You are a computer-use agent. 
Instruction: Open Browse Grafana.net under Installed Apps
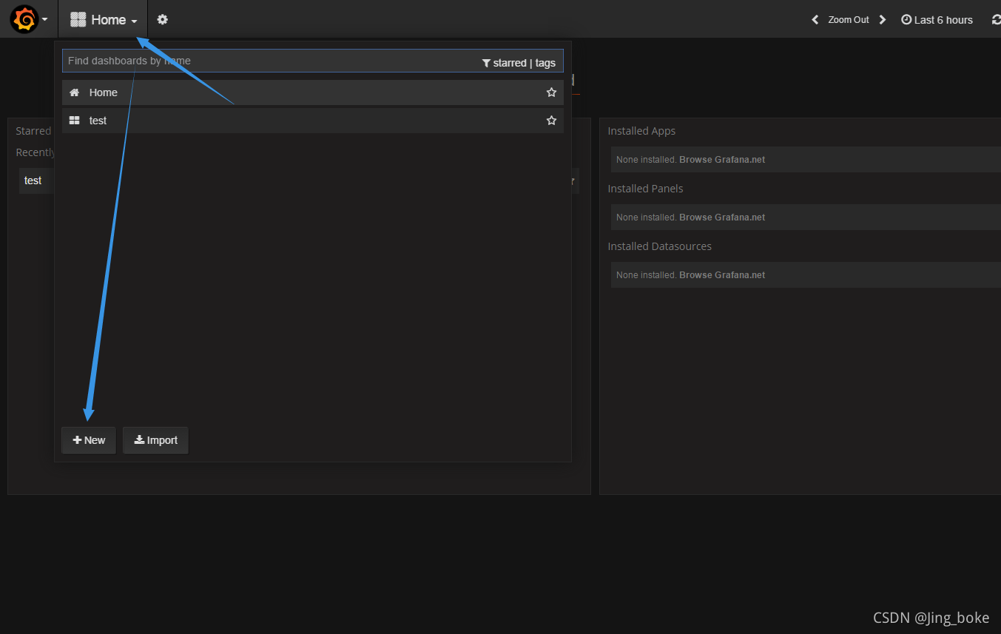pyautogui.click(x=722, y=160)
